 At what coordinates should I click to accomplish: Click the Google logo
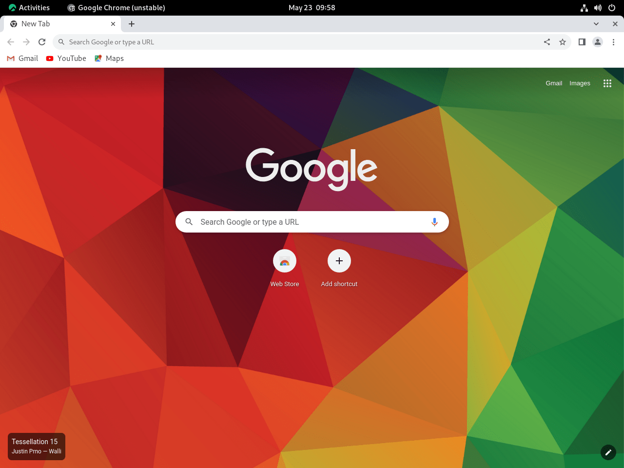pos(312,169)
